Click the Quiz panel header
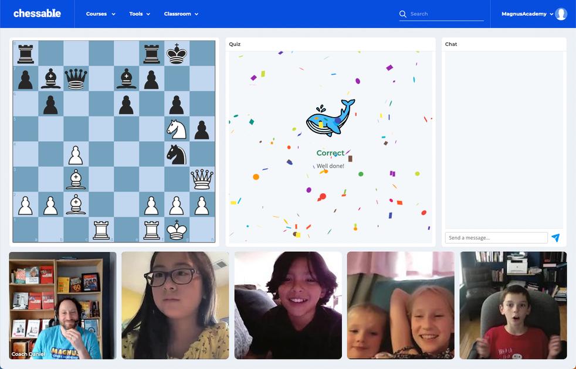576x369 pixels. (330, 44)
